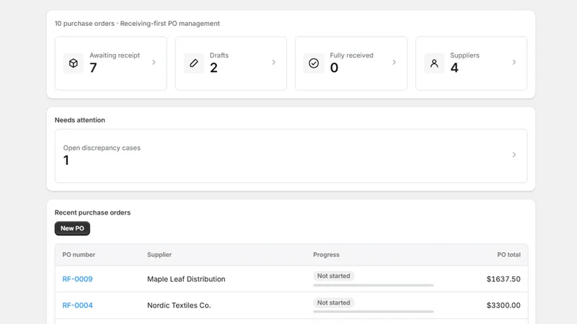Viewport: 577px width, 324px height.
Task: Click the PO total column header
Action: [x=509, y=255]
